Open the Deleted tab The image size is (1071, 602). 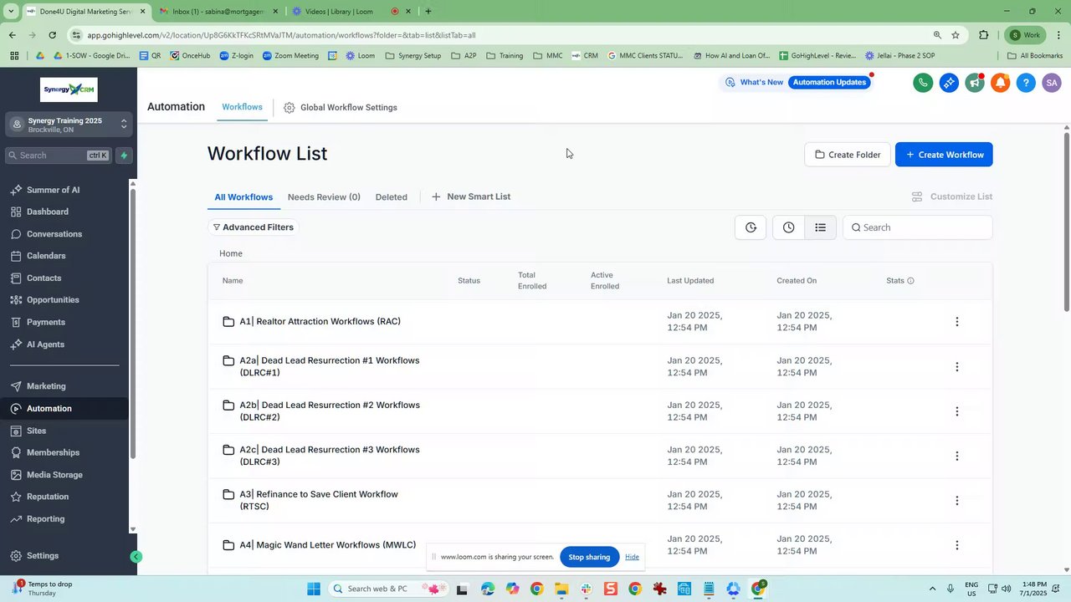[391, 197]
